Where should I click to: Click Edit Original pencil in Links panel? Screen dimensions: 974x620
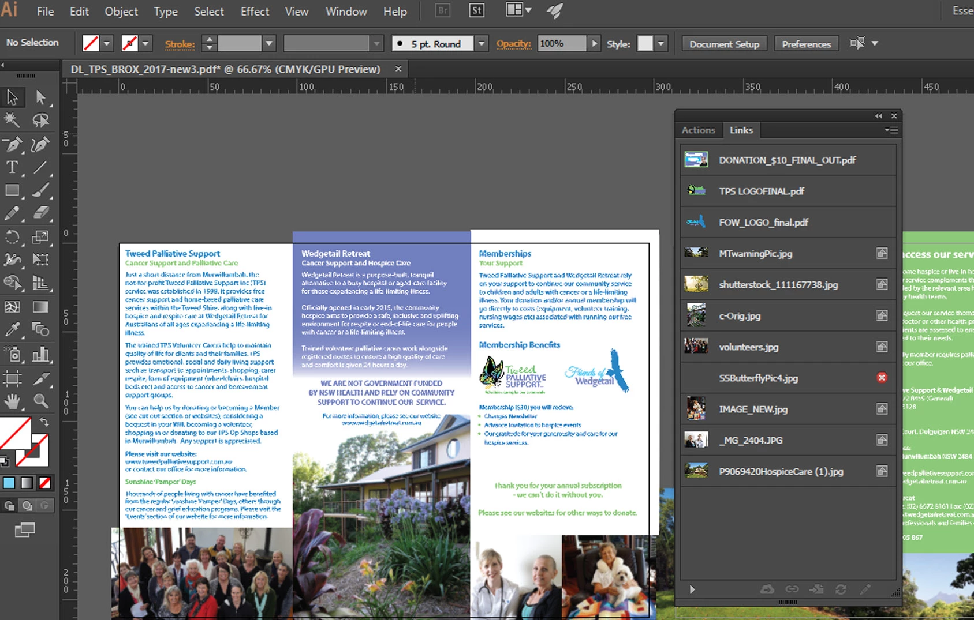865,589
